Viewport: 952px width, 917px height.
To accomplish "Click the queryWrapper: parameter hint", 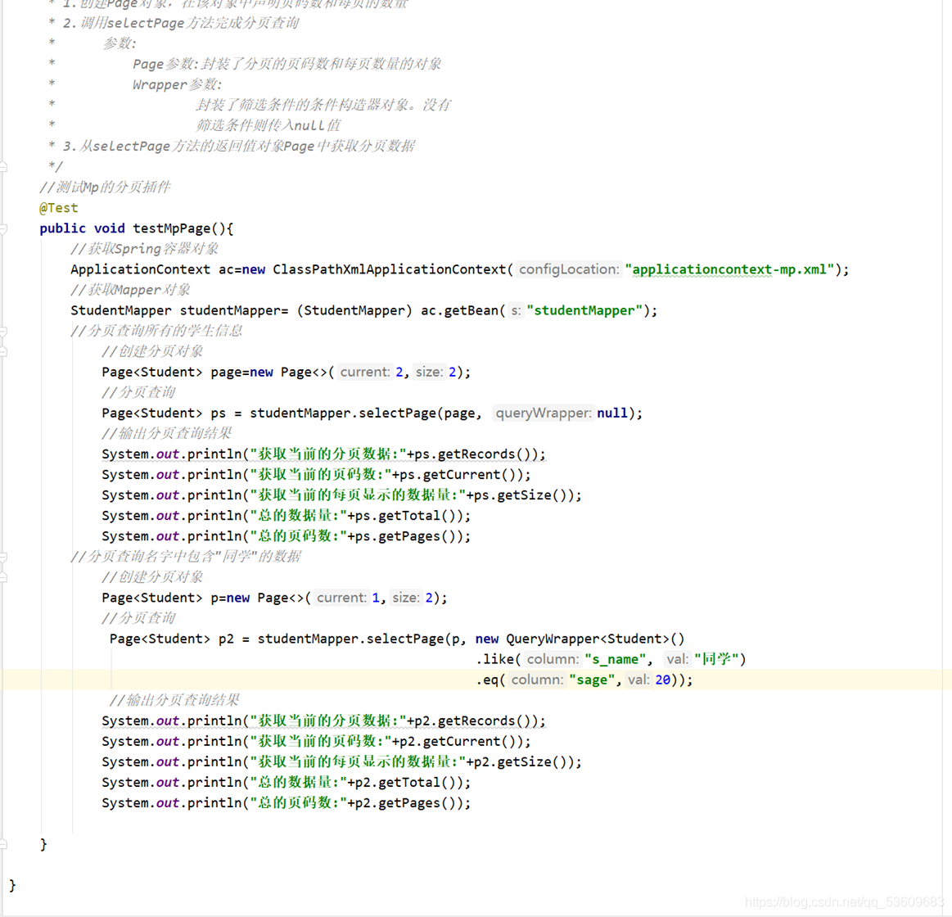I will (x=543, y=413).
